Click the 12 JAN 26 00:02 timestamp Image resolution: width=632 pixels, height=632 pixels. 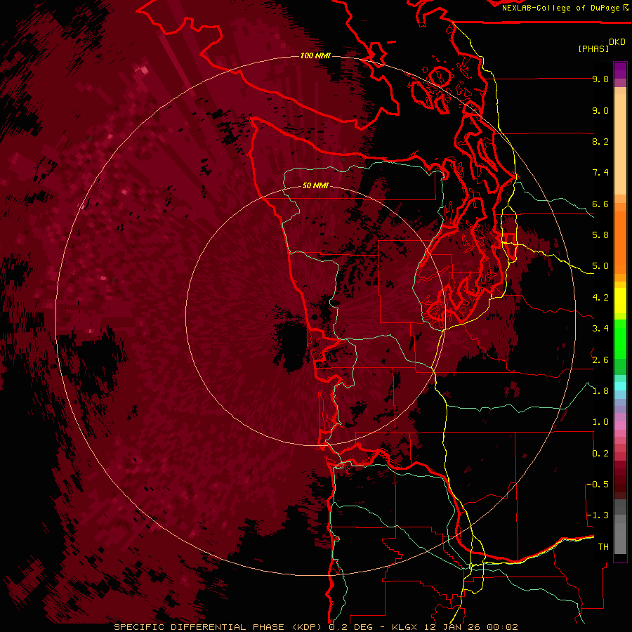point(471,627)
